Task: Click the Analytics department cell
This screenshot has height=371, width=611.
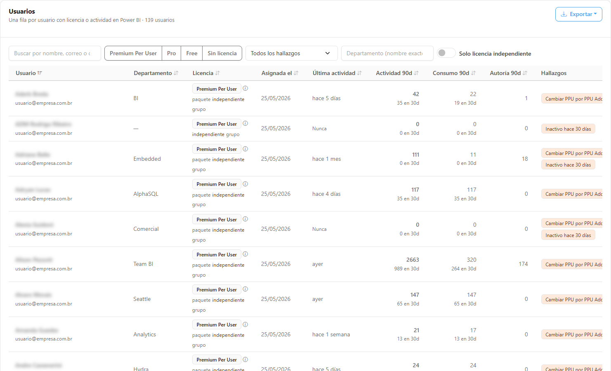Action: coord(144,334)
